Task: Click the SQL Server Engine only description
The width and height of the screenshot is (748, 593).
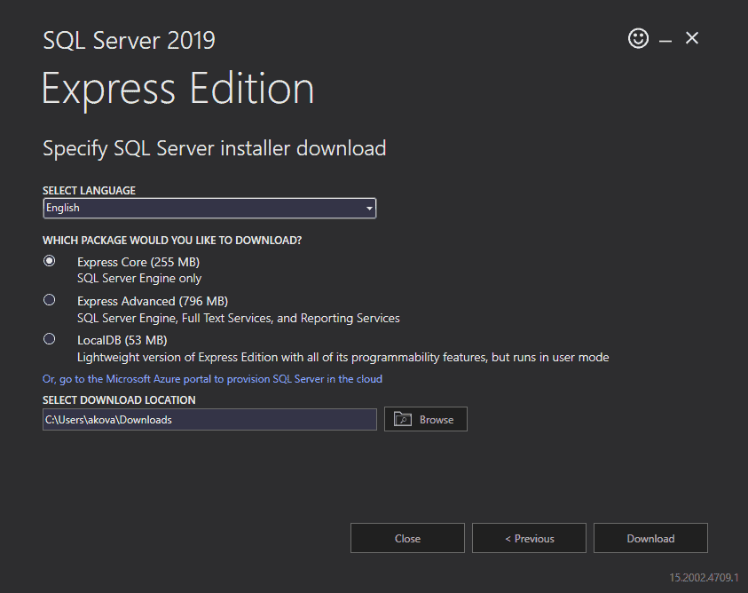Action: 138,277
